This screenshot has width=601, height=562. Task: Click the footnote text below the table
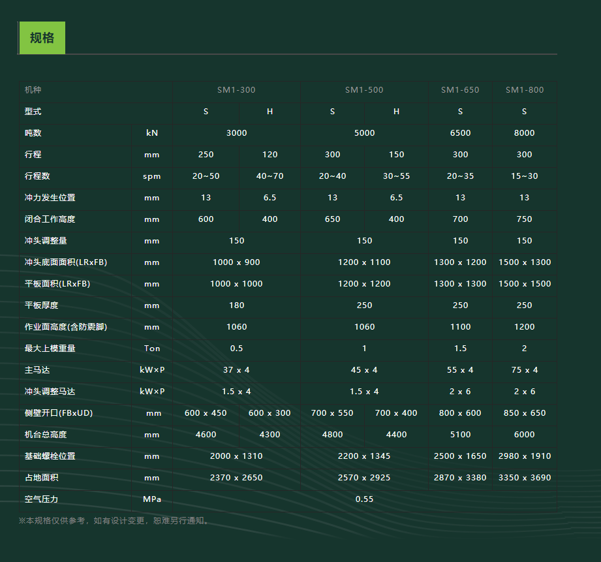click(116, 521)
